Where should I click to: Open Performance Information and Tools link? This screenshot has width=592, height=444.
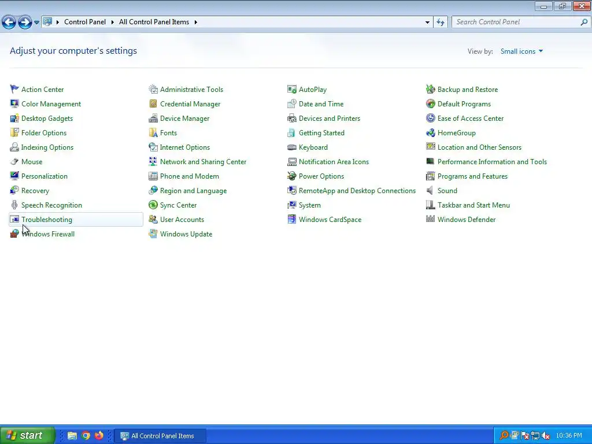coord(492,162)
